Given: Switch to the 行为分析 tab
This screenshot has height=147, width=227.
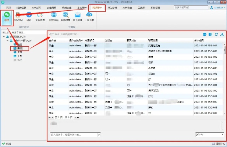Looking at the screenshot, I should pyautogui.click(x=112, y=8).
